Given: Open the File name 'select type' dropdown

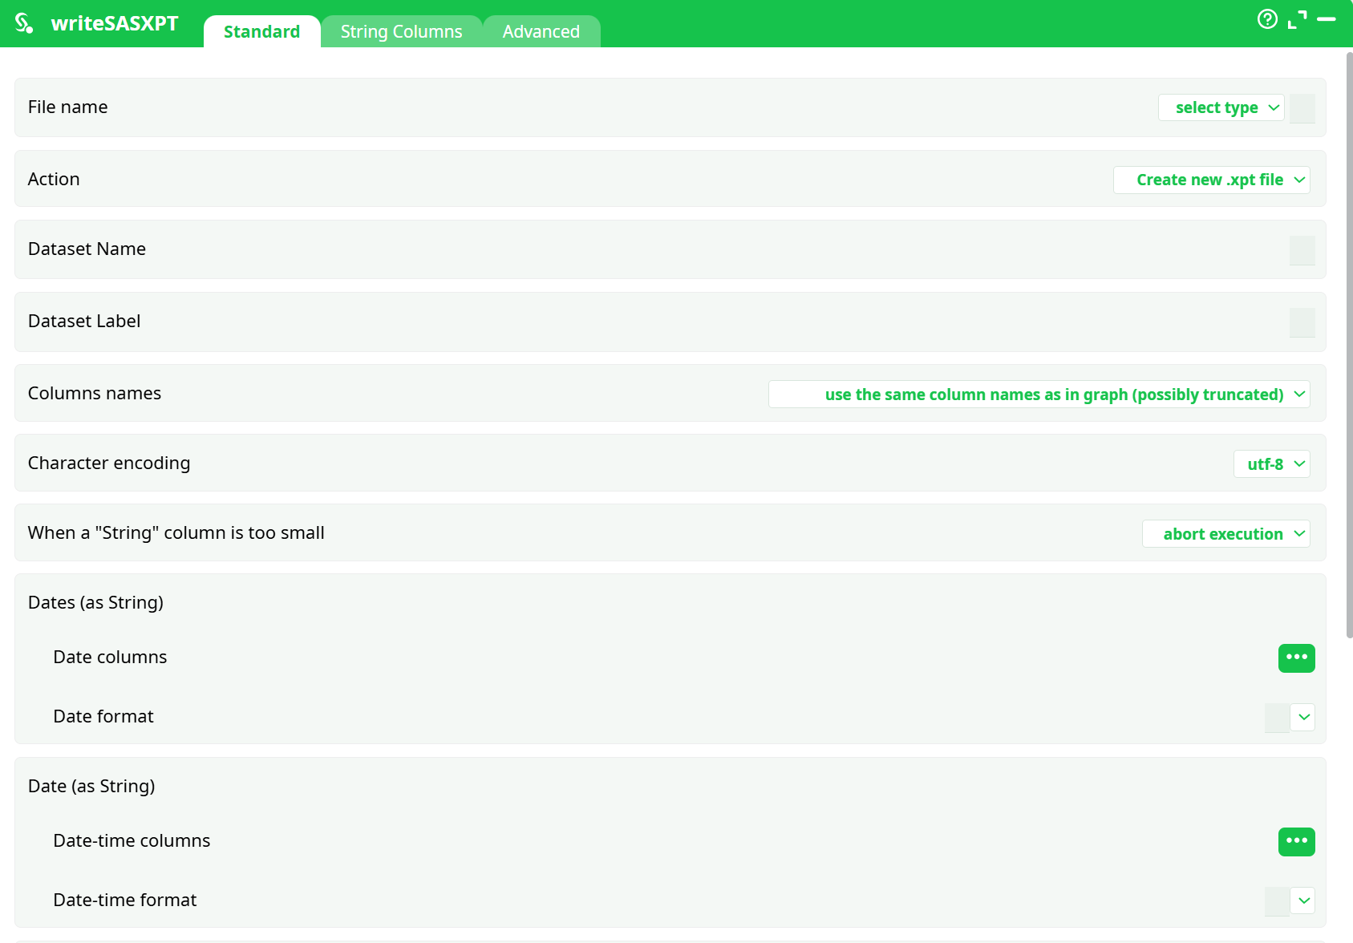Looking at the screenshot, I should coord(1221,108).
